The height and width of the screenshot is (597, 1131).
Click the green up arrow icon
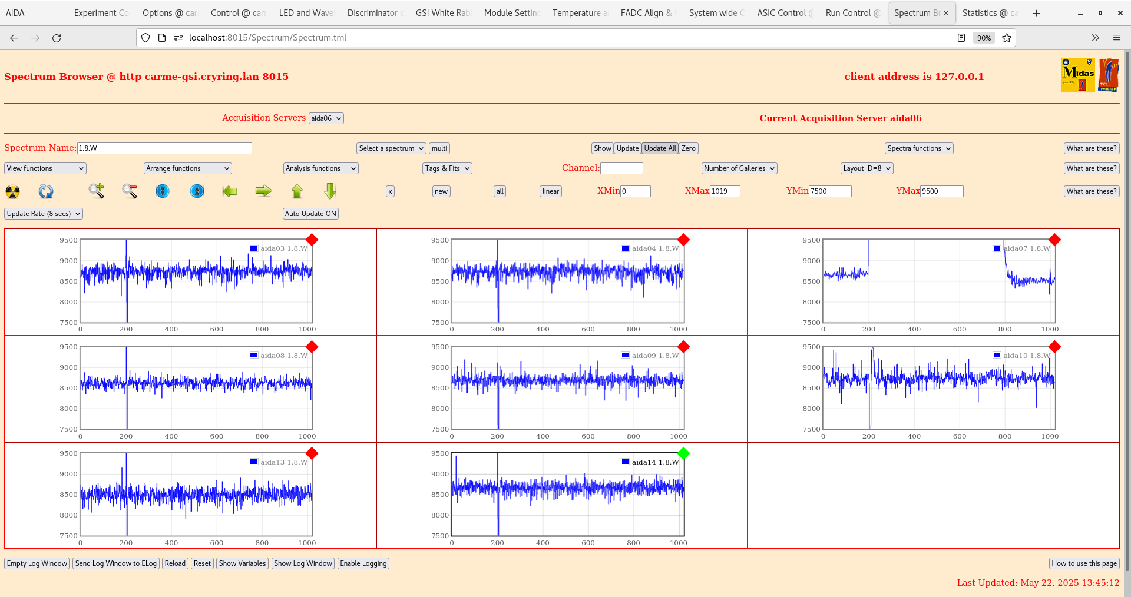(297, 191)
